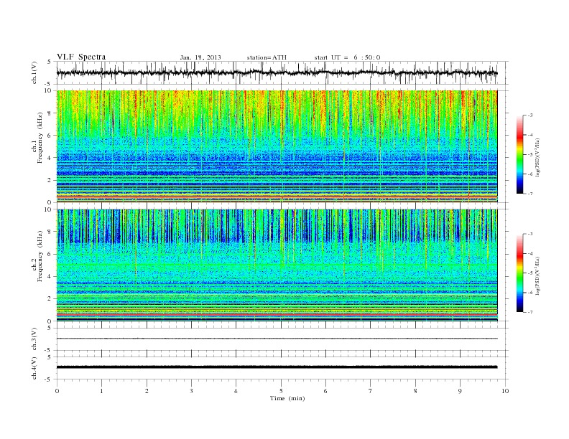The height and width of the screenshot is (439, 569).
Task: Click the "-7" label on ch.1 color bar
Action: click(529, 194)
